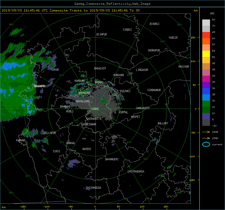Click the magenta 42 dBZ swatch
Viewport: 225px width, 210px height.
[206, 79]
